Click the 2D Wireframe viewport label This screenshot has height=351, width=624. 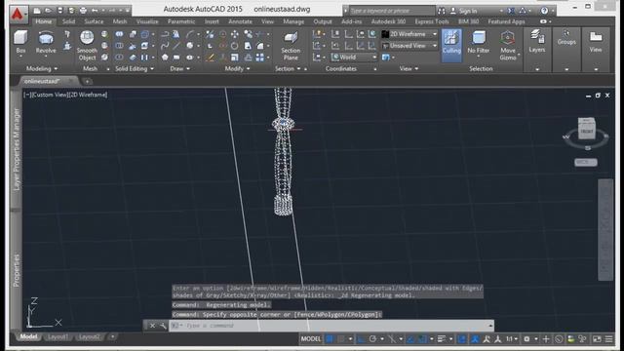pyautogui.click(x=89, y=95)
